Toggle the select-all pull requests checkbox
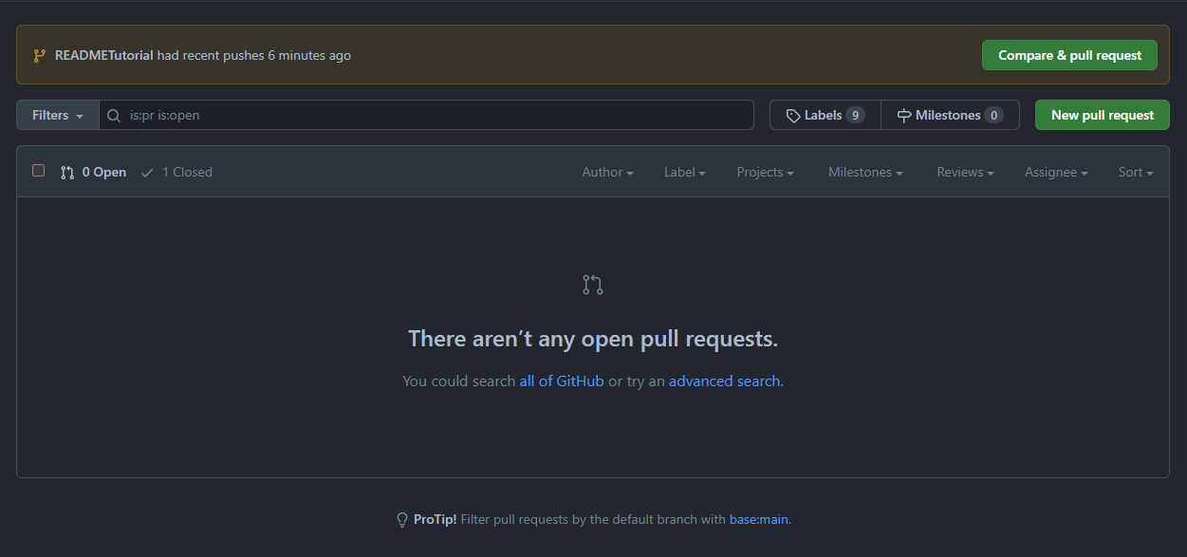Viewport: 1187px width, 557px height. click(x=38, y=170)
